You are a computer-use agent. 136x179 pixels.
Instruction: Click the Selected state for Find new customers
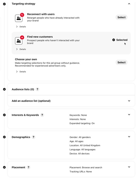coord(120,40)
